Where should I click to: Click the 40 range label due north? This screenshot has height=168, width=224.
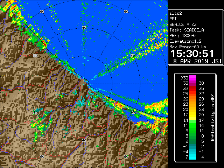coord(84,28)
